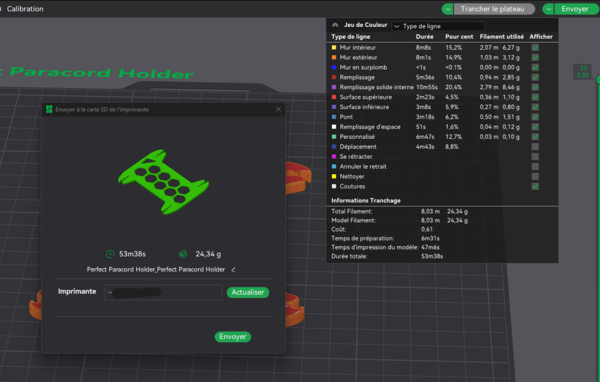This screenshot has height=382, width=600.
Task: Click the purple Remplissage solide interne swatch
Action: [x=334, y=87]
